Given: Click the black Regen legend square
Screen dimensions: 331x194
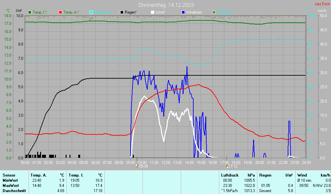Looking at the screenshot, I should [122, 12].
